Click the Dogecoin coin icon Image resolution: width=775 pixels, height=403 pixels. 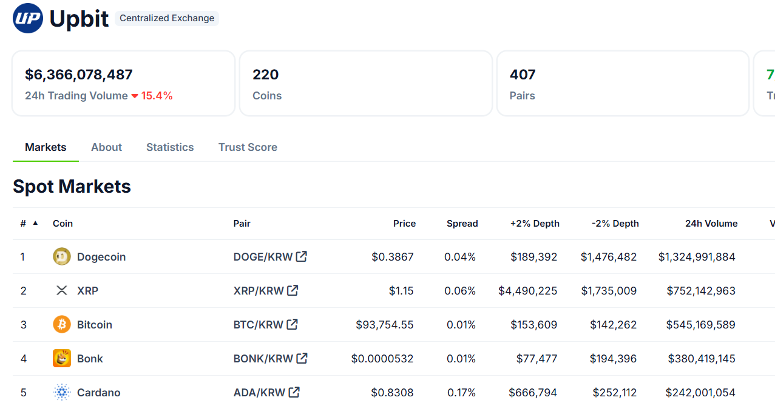tap(62, 257)
